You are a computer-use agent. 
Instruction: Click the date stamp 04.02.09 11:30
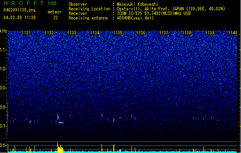click(x=20, y=18)
